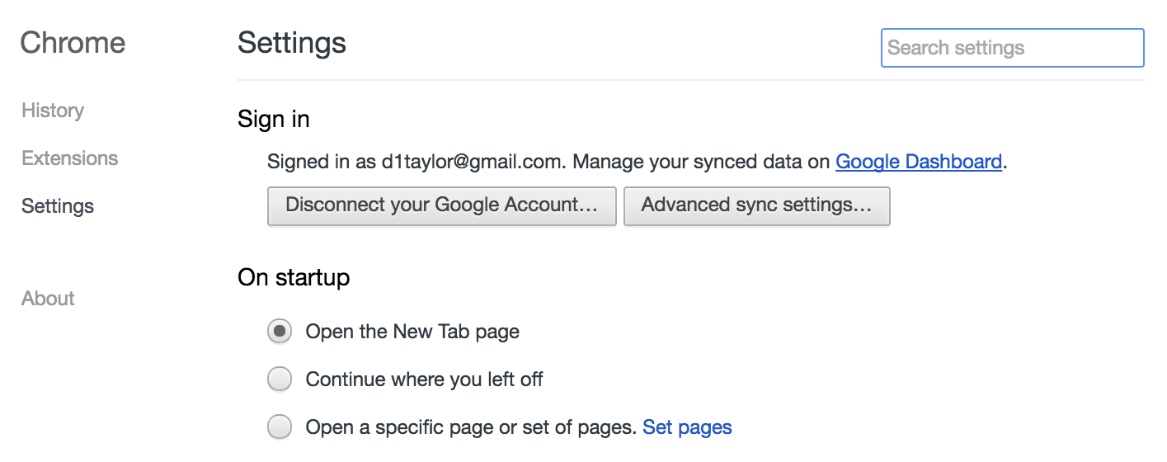Click the 'Open the New Tab page' label text
This screenshot has width=1167, height=462.
point(412,332)
